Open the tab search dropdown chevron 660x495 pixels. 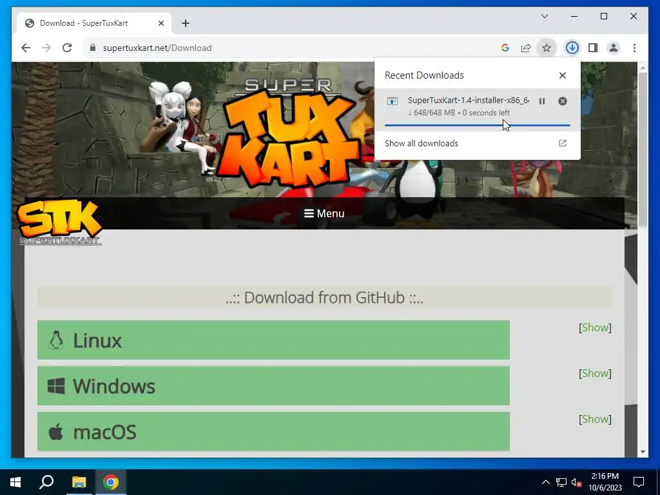click(545, 16)
